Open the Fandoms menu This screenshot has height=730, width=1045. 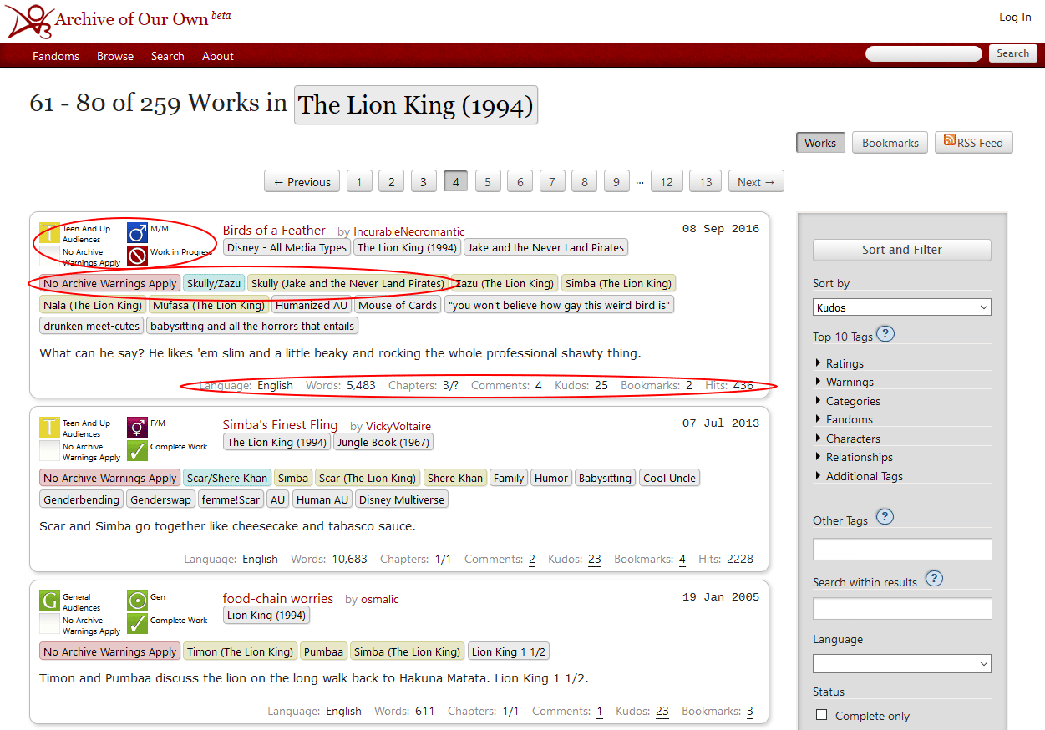pos(56,56)
